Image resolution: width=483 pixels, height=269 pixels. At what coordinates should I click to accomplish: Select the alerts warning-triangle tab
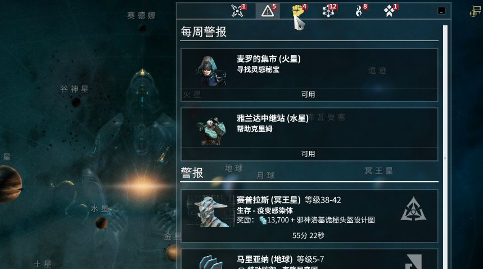click(268, 11)
